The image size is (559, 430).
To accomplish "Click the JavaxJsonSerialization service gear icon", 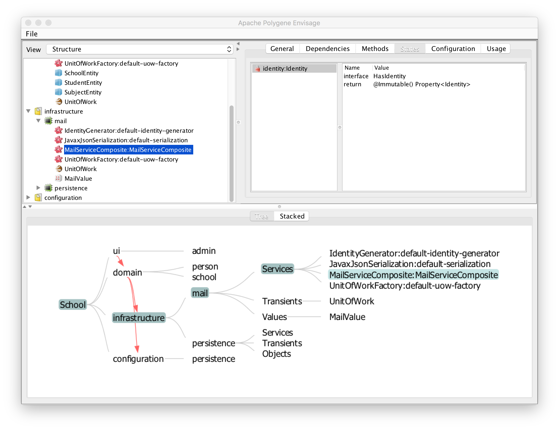I will point(58,140).
